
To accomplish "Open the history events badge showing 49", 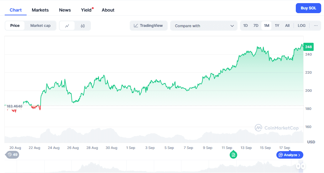I will [13, 155].
